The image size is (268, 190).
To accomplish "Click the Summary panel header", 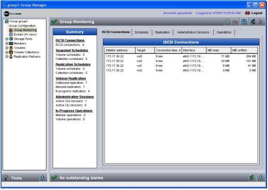I will (x=75, y=32).
